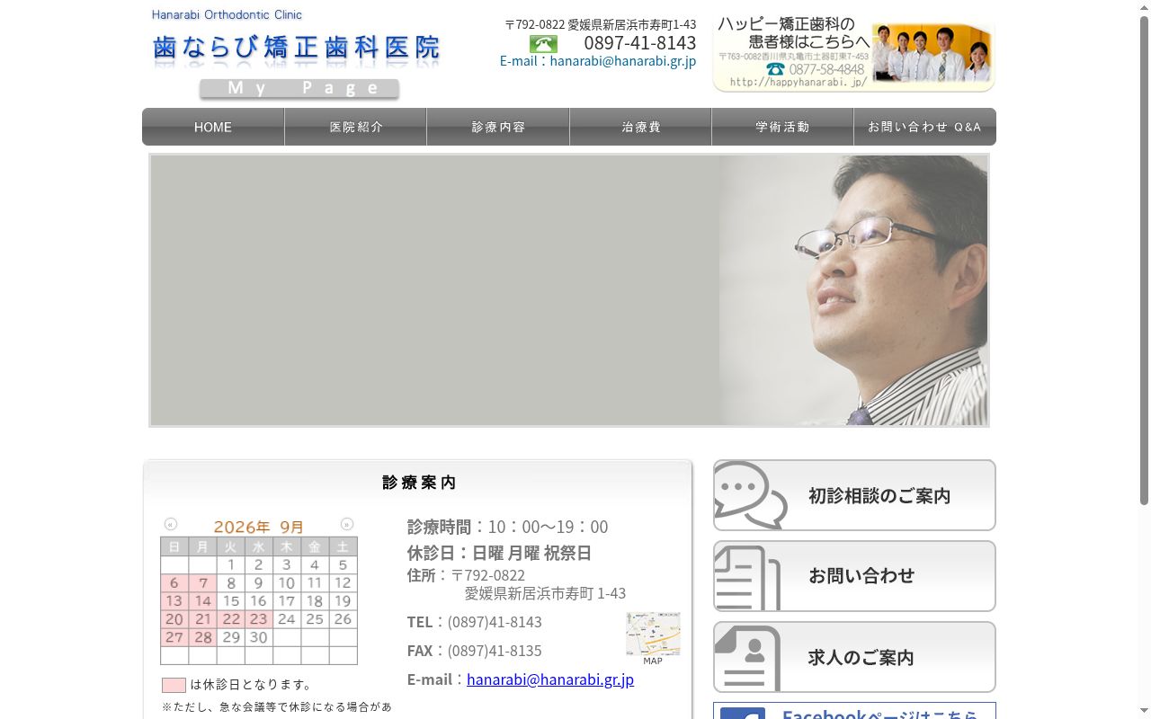Click the Hanarabi Orthodontic Clinic text

tap(228, 15)
